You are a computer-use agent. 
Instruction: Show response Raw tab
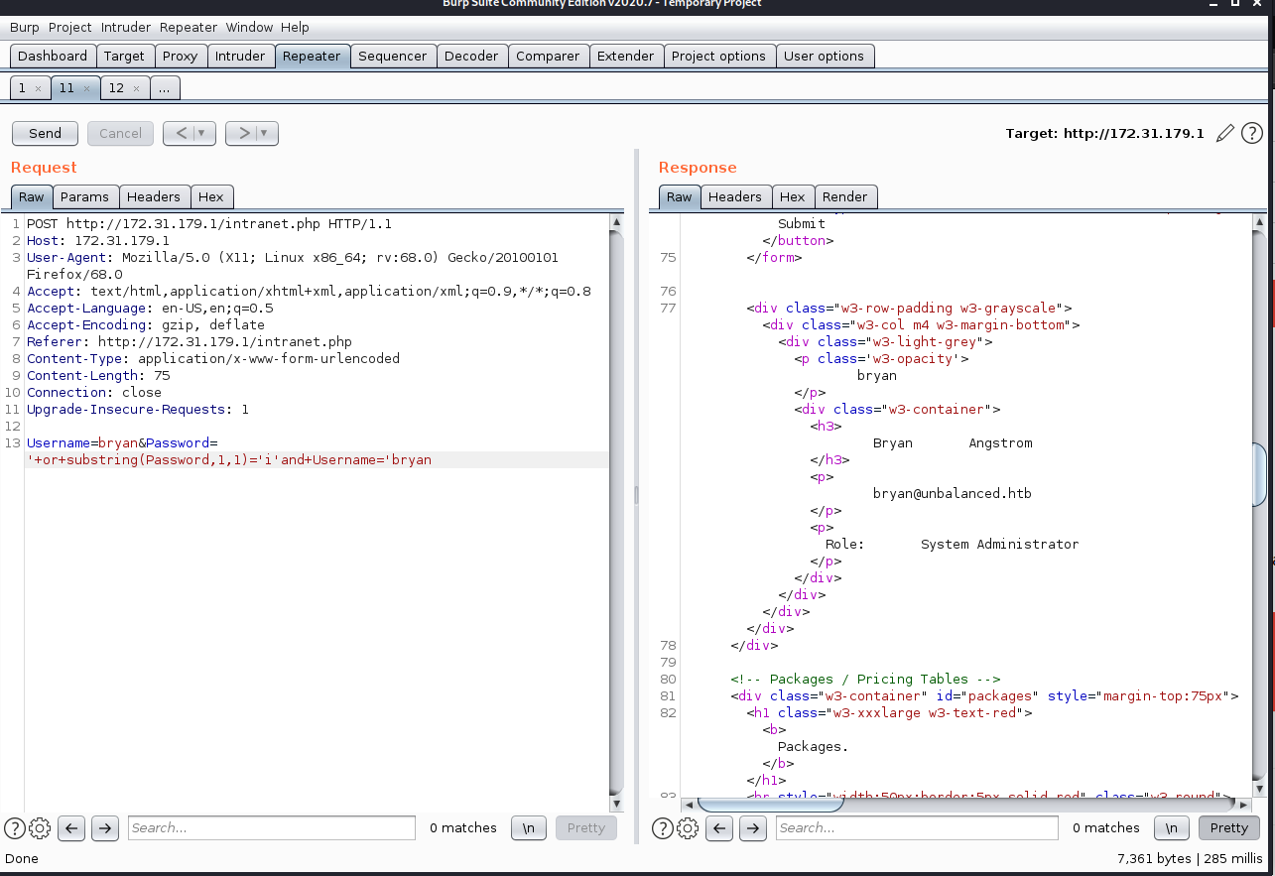pyautogui.click(x=680, y=196)
